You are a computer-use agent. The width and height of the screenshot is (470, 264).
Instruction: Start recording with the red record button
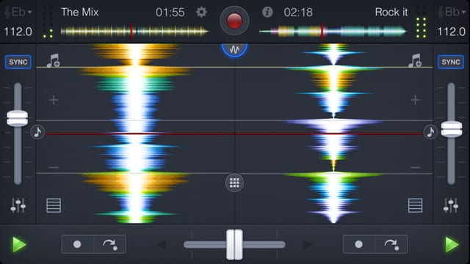tap(234, 21)
